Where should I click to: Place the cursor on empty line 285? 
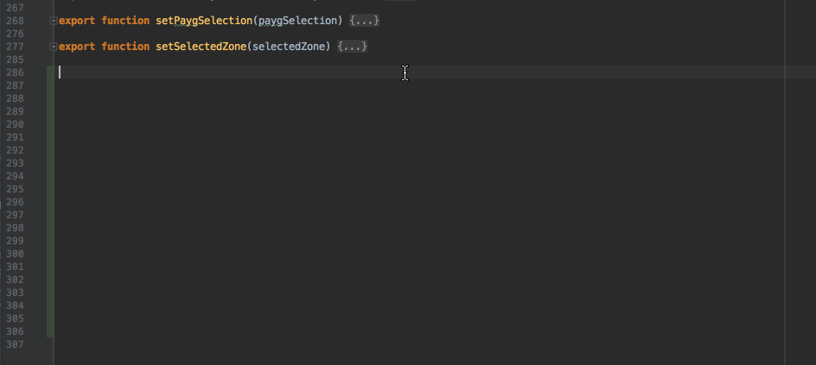pos(259,60)
